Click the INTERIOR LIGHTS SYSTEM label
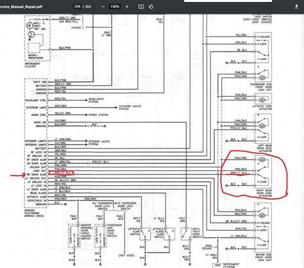Screen dimensions: 304x268 point(99,143)
